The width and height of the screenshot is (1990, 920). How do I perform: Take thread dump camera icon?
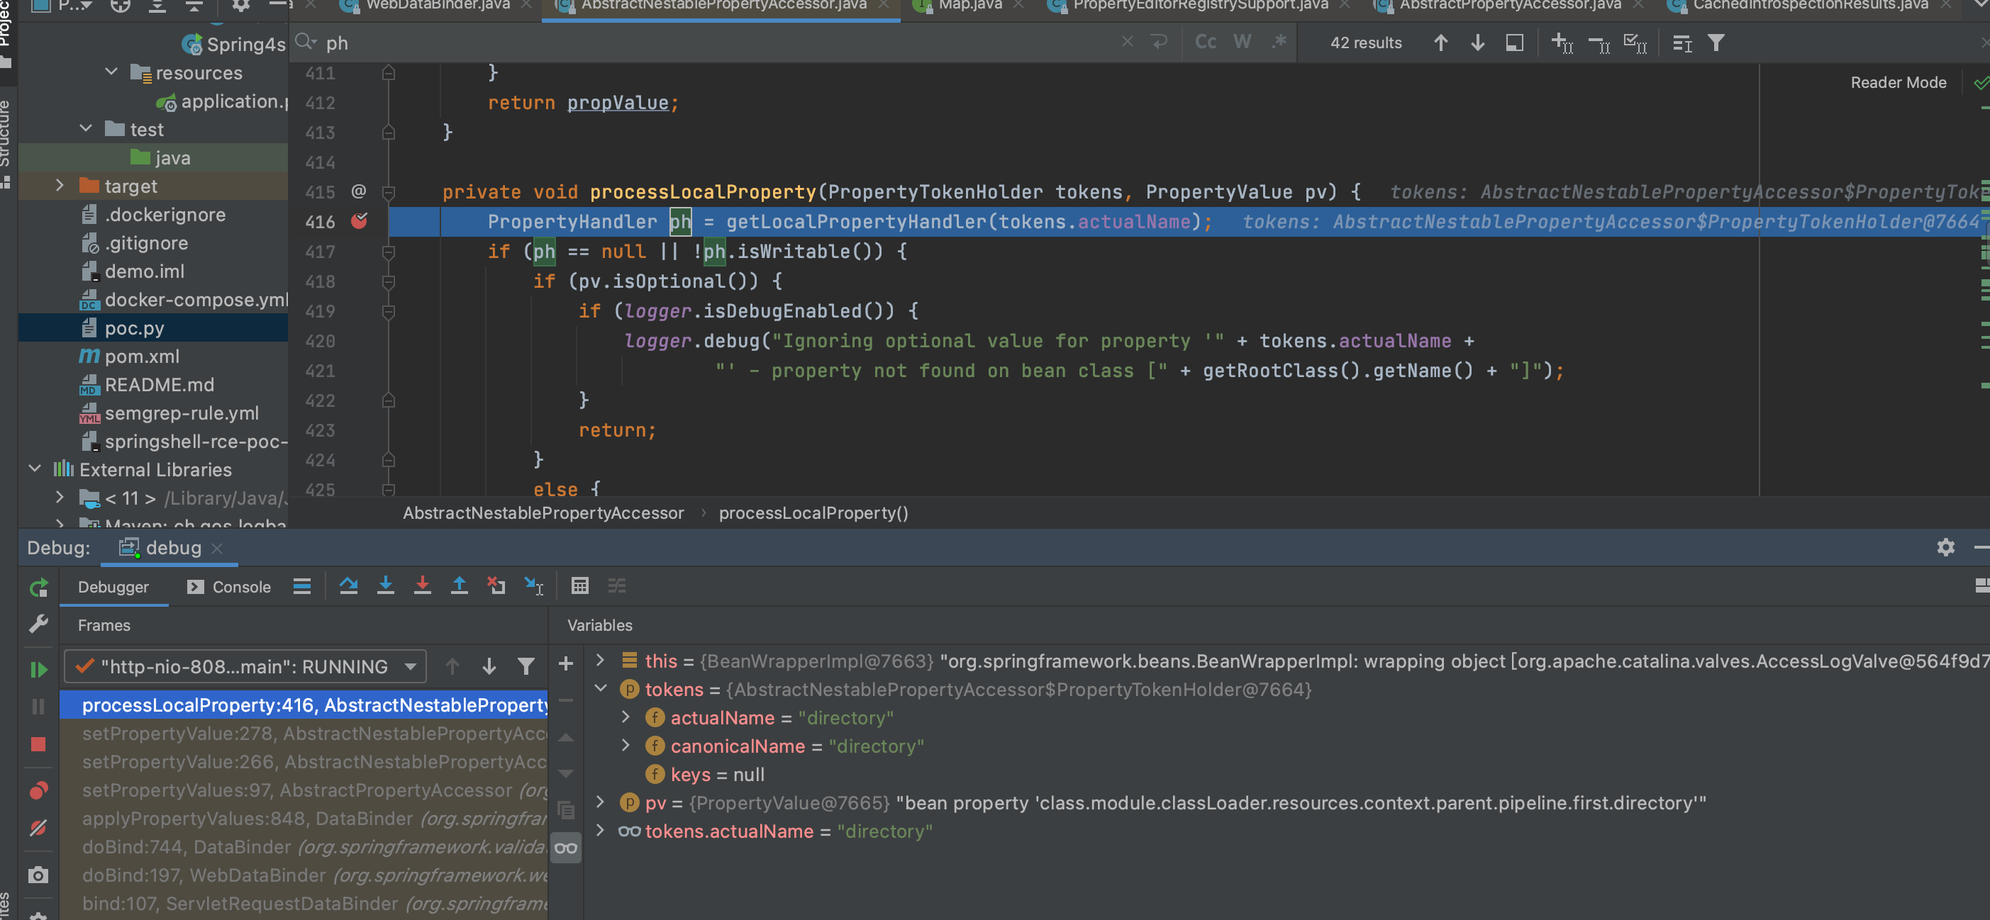click(x=38, y=875)
